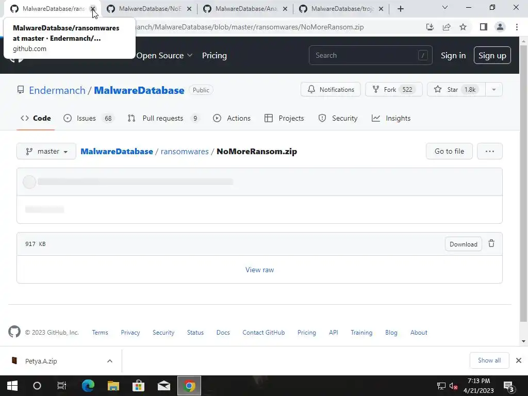The height and width of the screenshot is (396, 528).
Task: Close the MalwareDatabase/troj tab
Action: (381, 9)
